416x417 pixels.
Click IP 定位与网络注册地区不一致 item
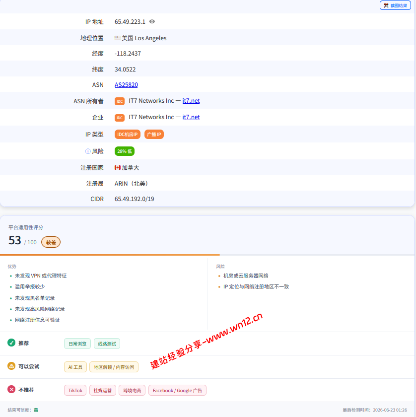[256, 287]
